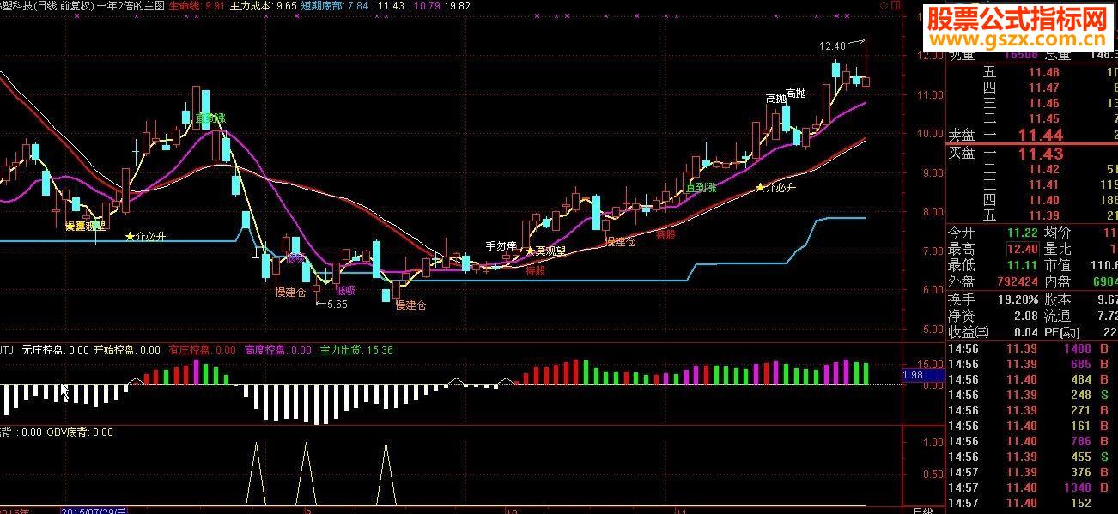
Task: Select the trade row with volume 271
Action: pyautogui.click(x=1032, y=410)
